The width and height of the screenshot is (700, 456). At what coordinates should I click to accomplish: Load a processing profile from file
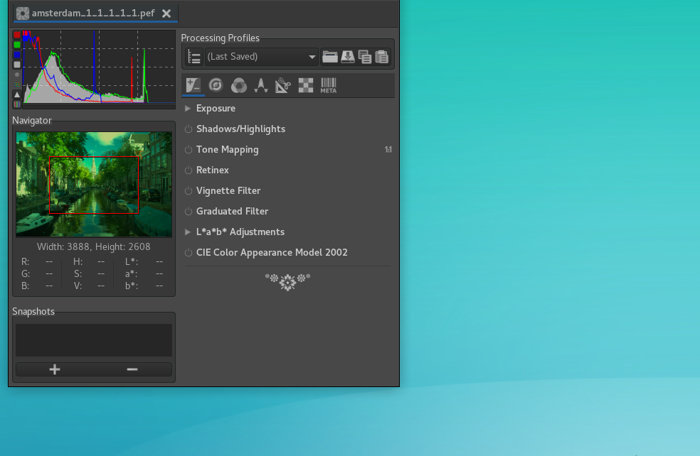330,57
